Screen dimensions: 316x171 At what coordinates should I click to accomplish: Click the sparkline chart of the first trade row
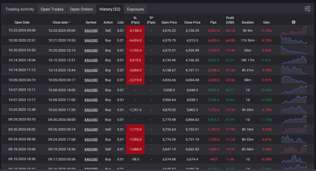click(294, 30)
